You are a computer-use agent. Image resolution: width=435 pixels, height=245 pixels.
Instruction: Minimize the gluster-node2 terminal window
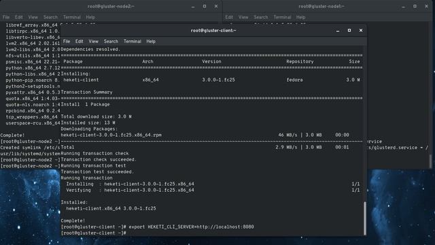coord(193,6)
